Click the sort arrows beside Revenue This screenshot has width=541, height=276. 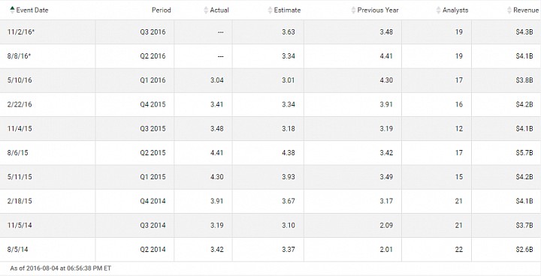tap(509, 10)
